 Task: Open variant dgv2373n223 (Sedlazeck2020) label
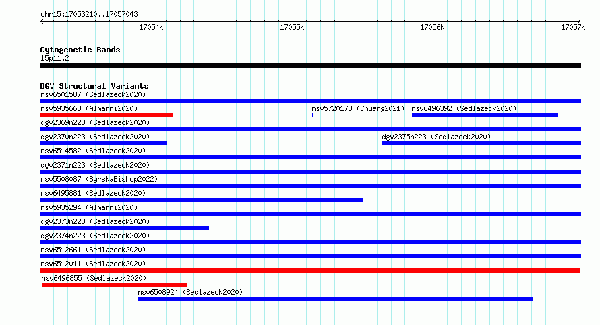(x=95, y=221)
